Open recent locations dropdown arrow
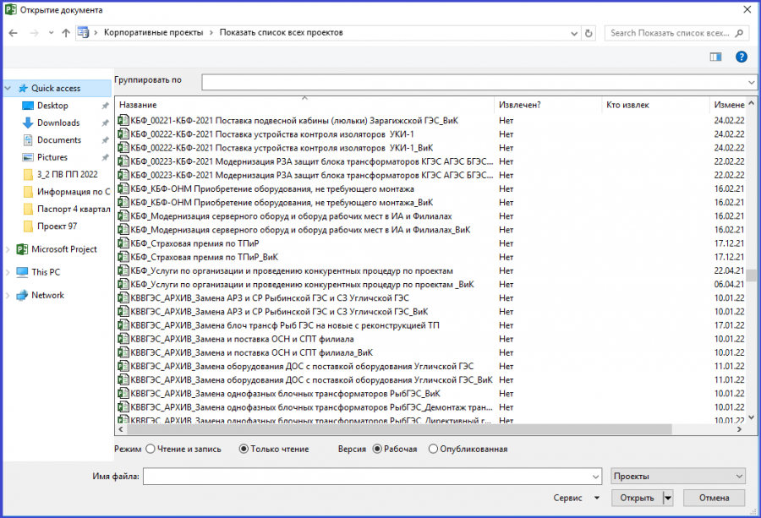The image size is (761, 518). 51,33
